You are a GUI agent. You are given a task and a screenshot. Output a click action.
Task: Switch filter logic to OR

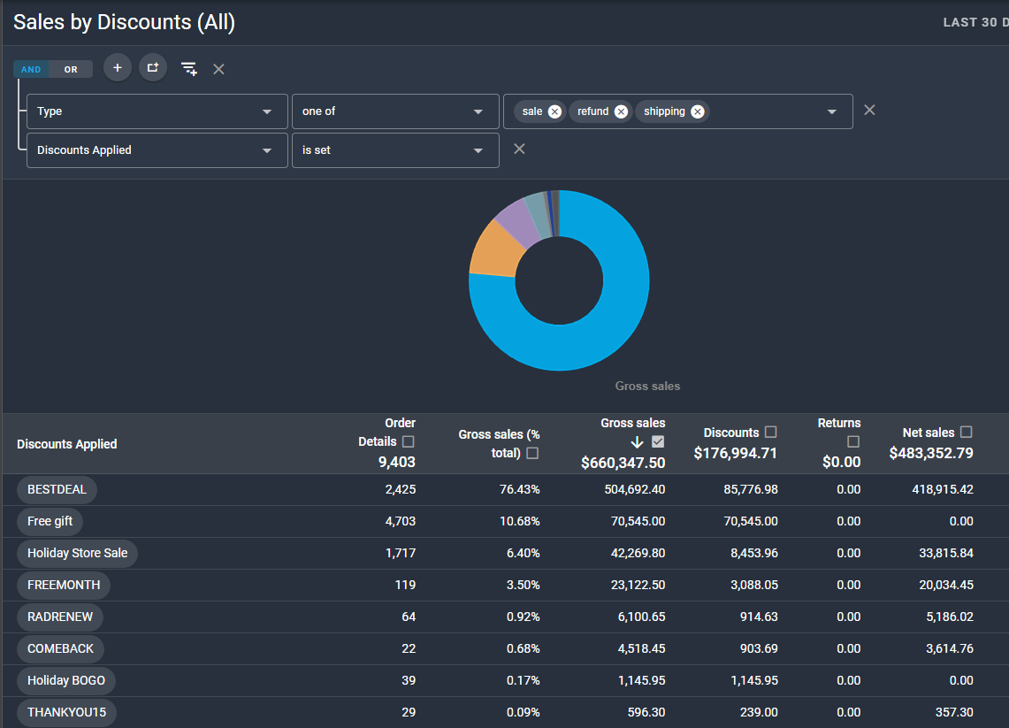point(71,70)
